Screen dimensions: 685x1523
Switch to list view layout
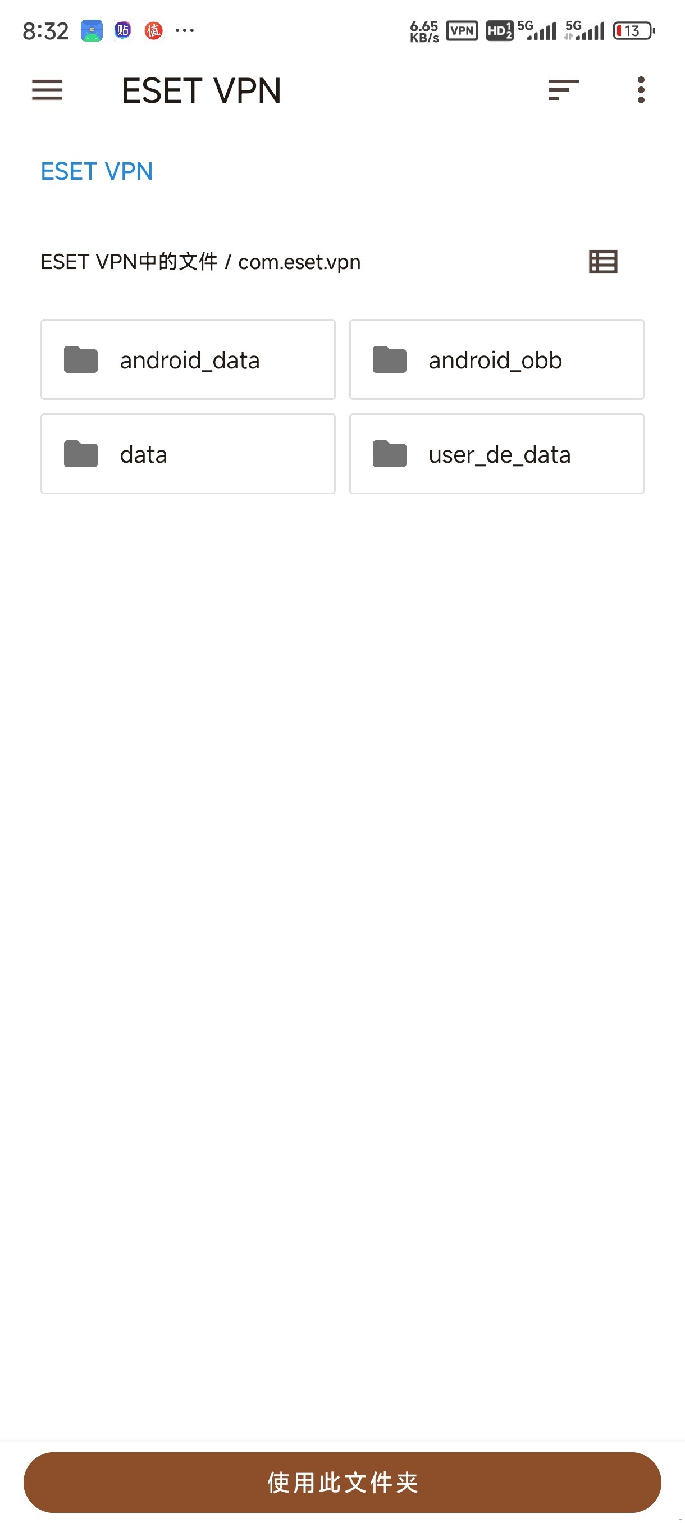[x=603, y=262]
